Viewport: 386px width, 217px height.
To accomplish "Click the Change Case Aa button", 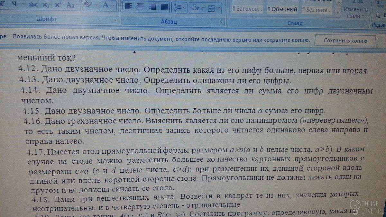I will tap(71, 5).
